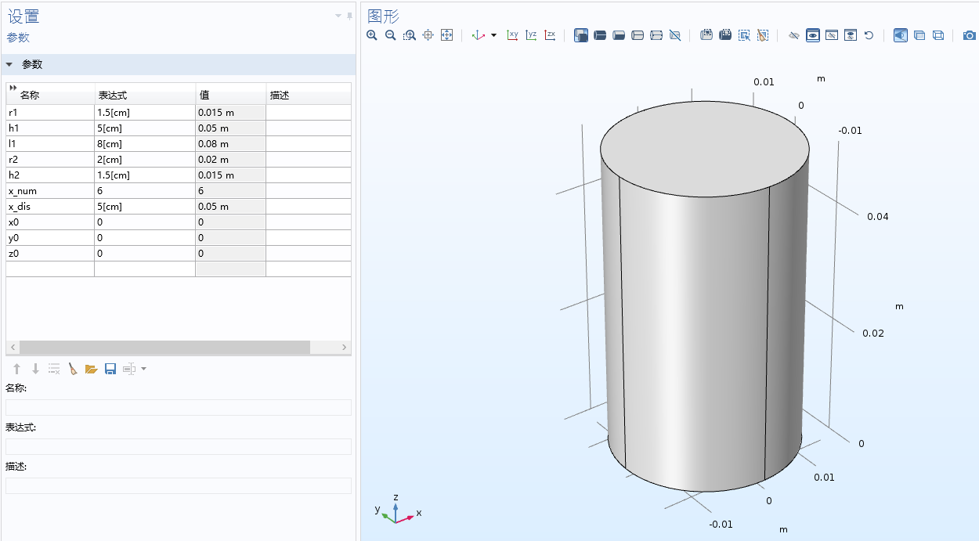Switch to the zx view
This screenshot has height=541, width=979.
click(551, 35)
